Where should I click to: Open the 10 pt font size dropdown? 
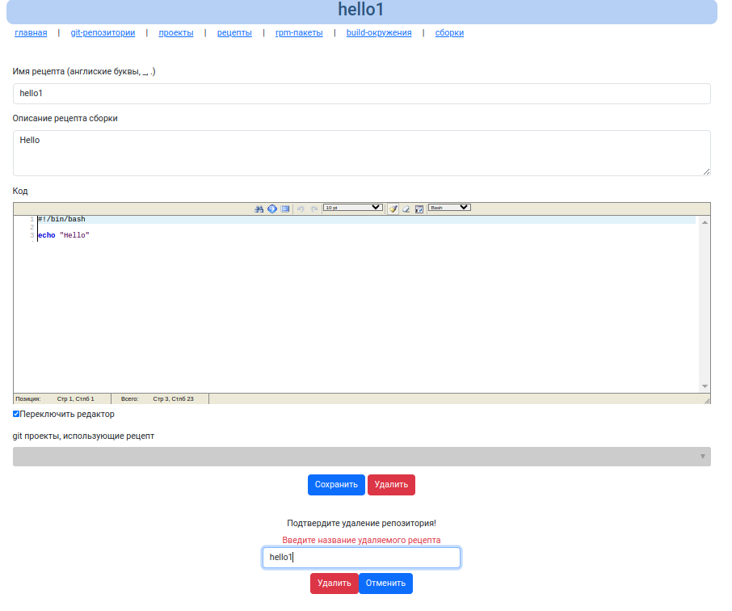coord(352,208)
